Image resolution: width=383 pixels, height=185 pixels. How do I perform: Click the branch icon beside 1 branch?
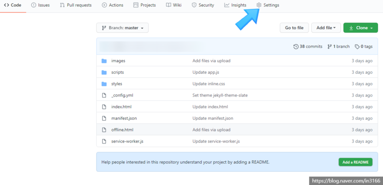(x=329, y=46)
